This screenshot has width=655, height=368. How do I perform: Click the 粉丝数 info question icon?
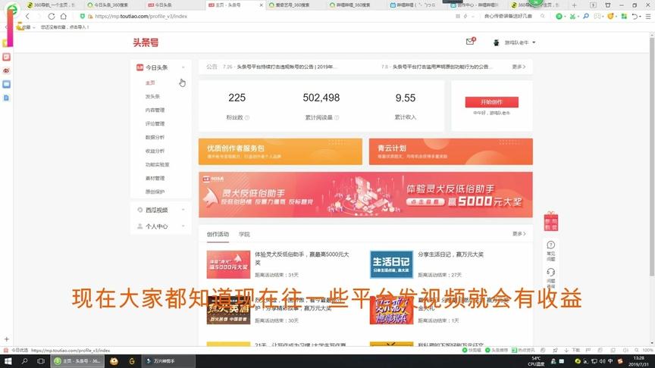tap(247, 117)
